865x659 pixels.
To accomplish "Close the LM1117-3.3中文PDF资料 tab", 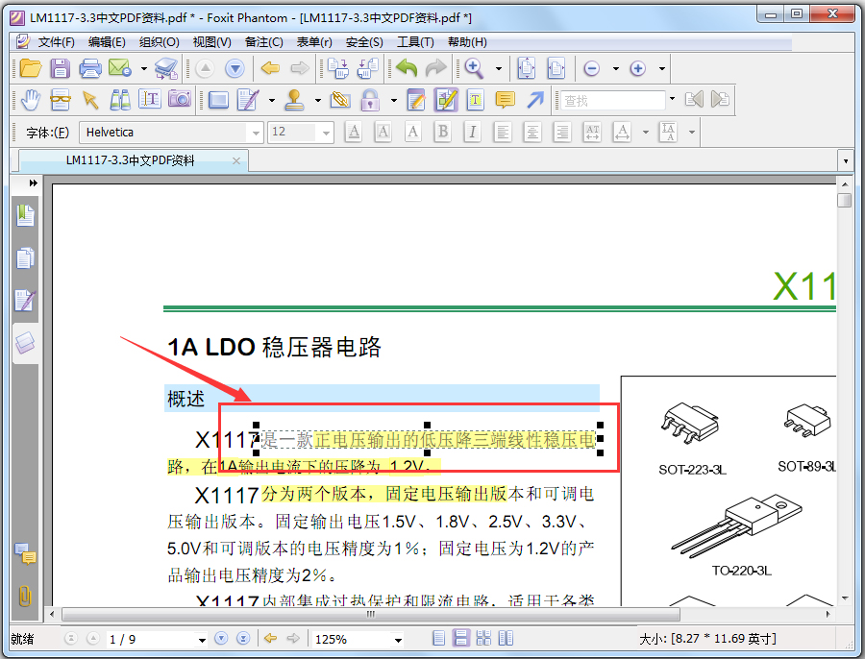I will (x=236, y=160).
